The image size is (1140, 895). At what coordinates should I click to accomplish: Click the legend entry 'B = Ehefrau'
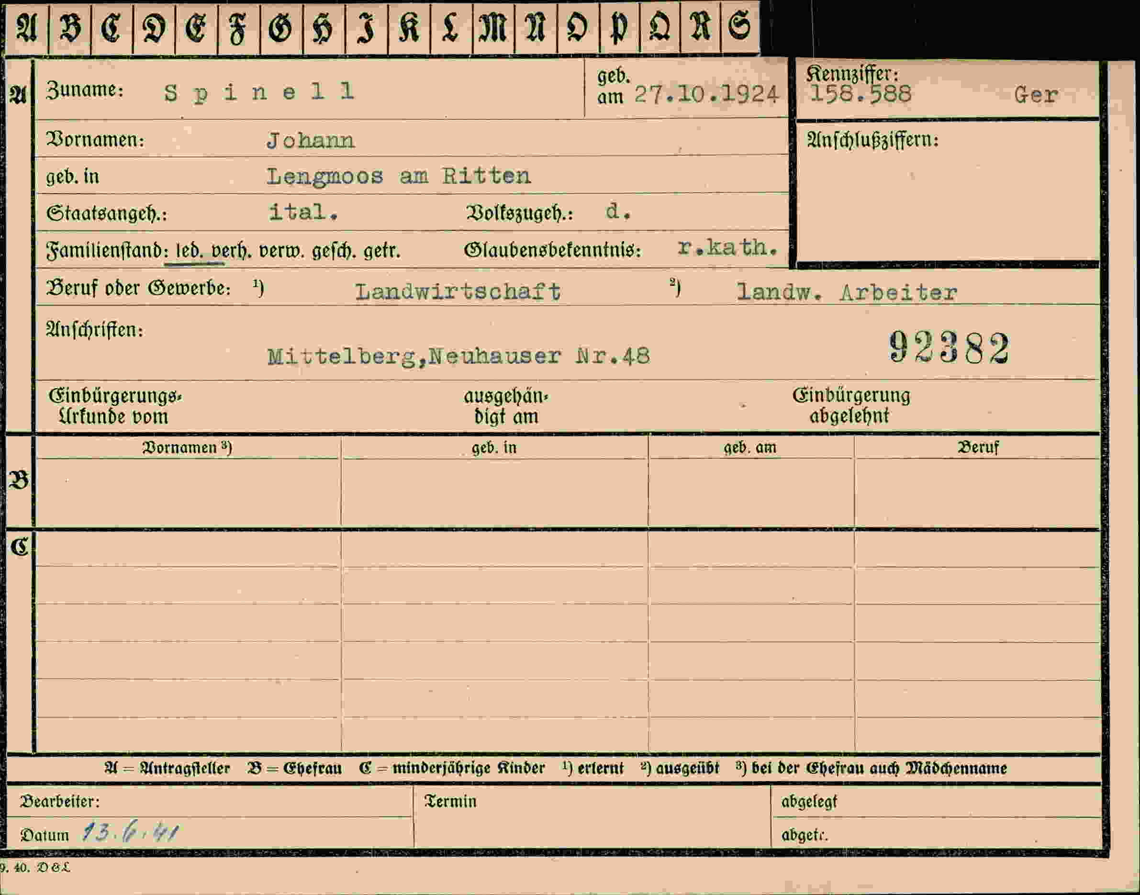pos(294,769)
